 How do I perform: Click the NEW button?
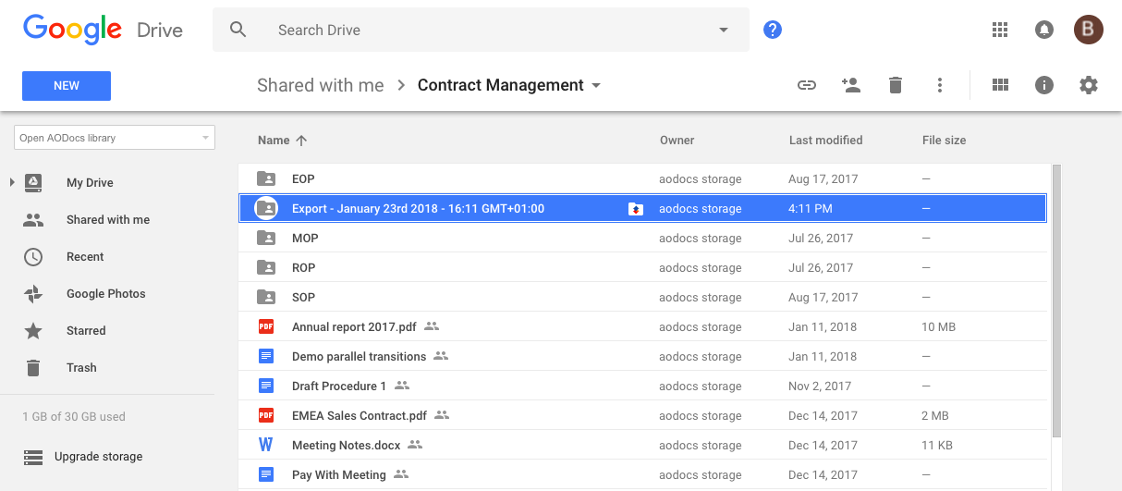coord(67,86)
